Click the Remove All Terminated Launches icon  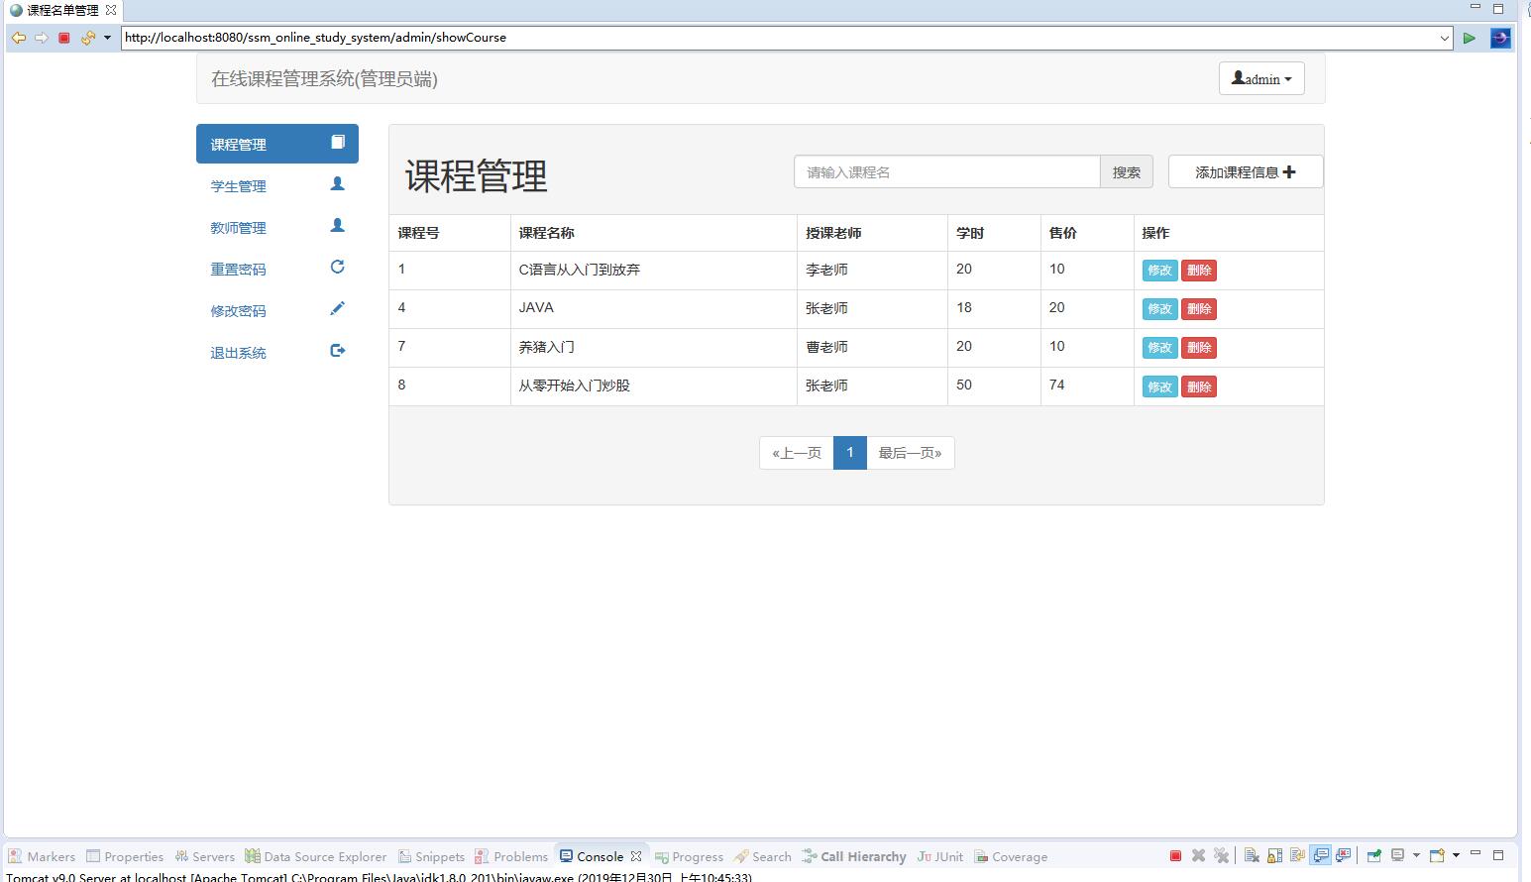click(1222, 855)
